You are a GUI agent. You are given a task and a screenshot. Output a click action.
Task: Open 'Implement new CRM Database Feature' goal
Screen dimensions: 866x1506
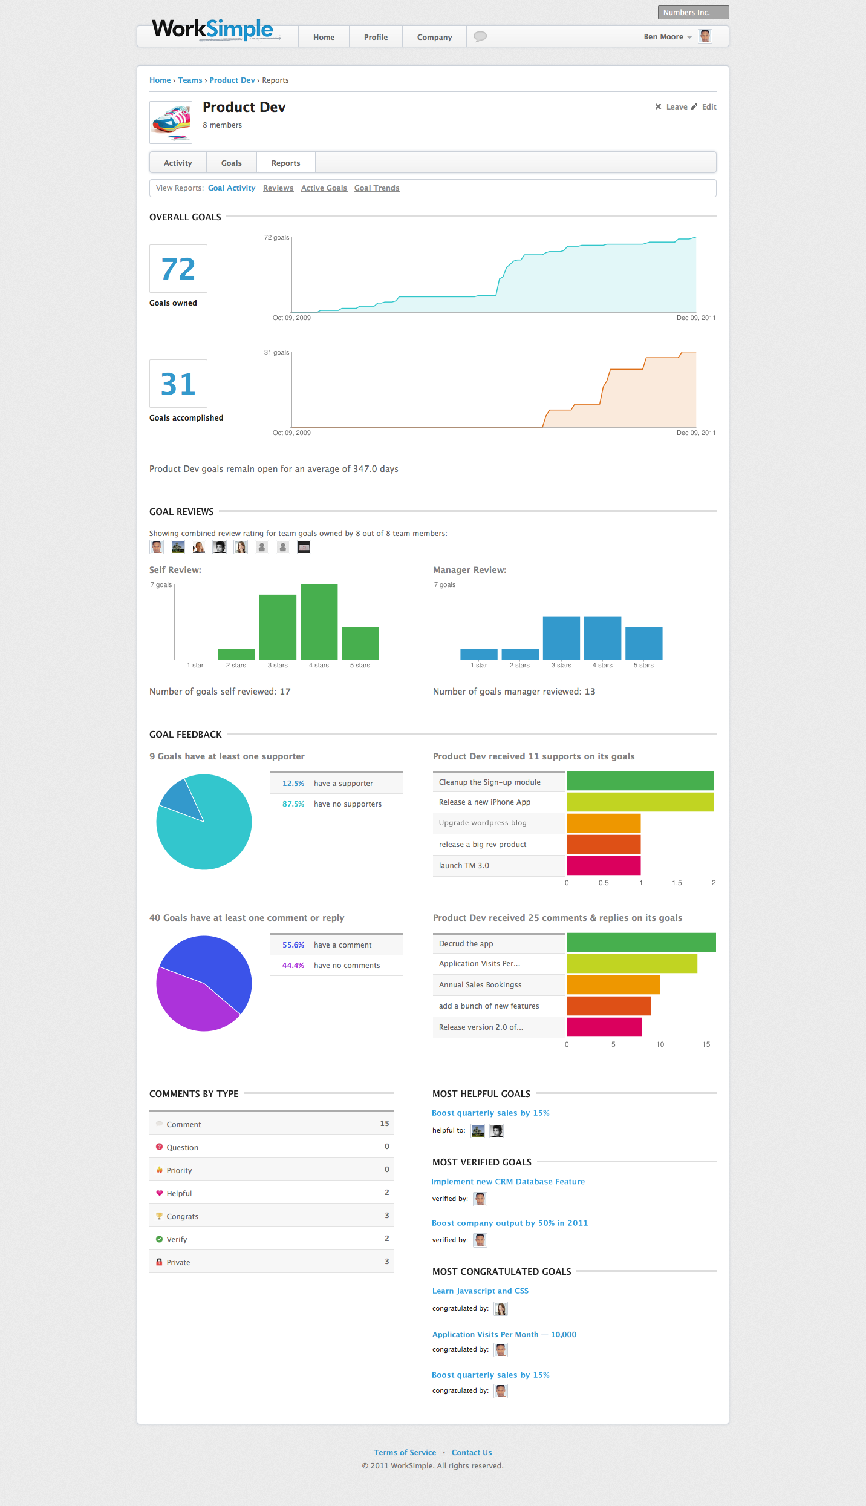click(508, 1181)
